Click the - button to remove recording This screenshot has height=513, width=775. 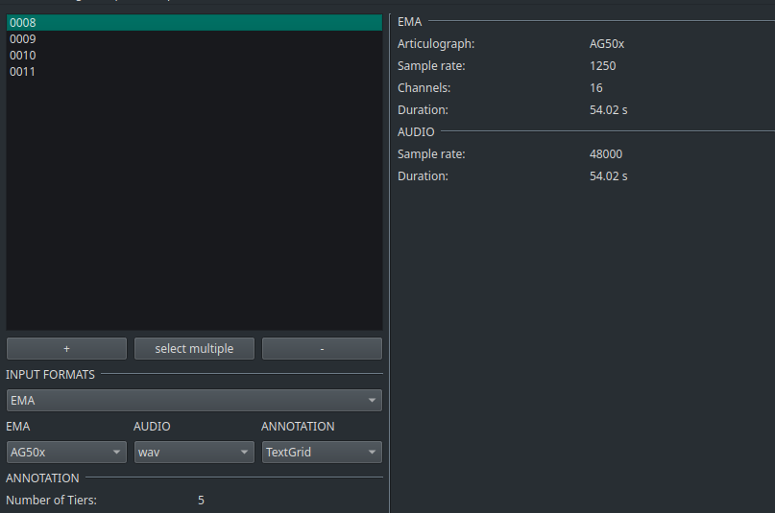pos(322,349)
